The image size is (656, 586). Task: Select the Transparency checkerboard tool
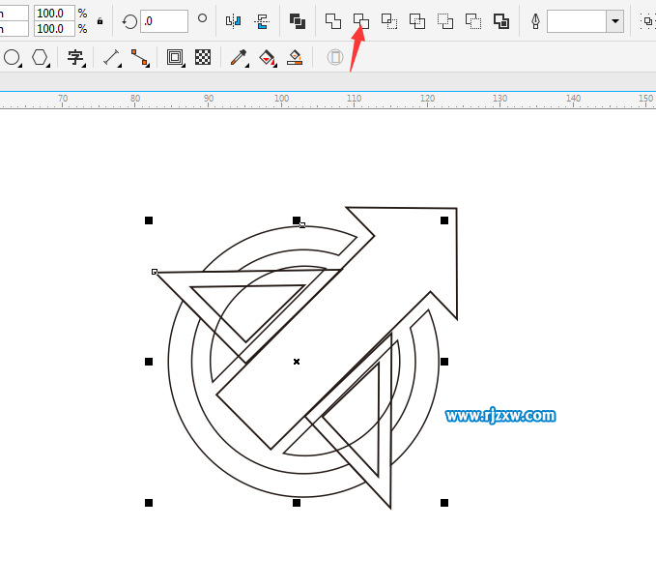pyautogui.click(x=203, y=58)
